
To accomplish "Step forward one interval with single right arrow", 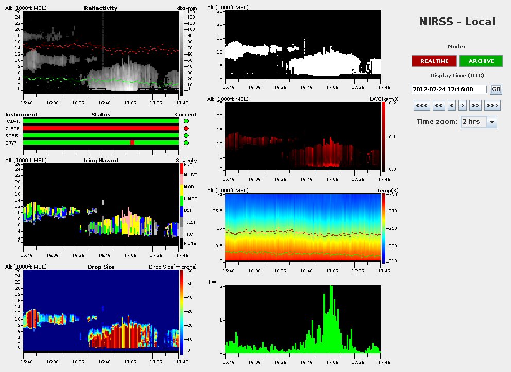I will (463, 105).
